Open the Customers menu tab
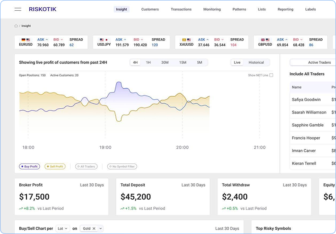The height and width of the screenshot is (234, 336). tap(150, 9)
